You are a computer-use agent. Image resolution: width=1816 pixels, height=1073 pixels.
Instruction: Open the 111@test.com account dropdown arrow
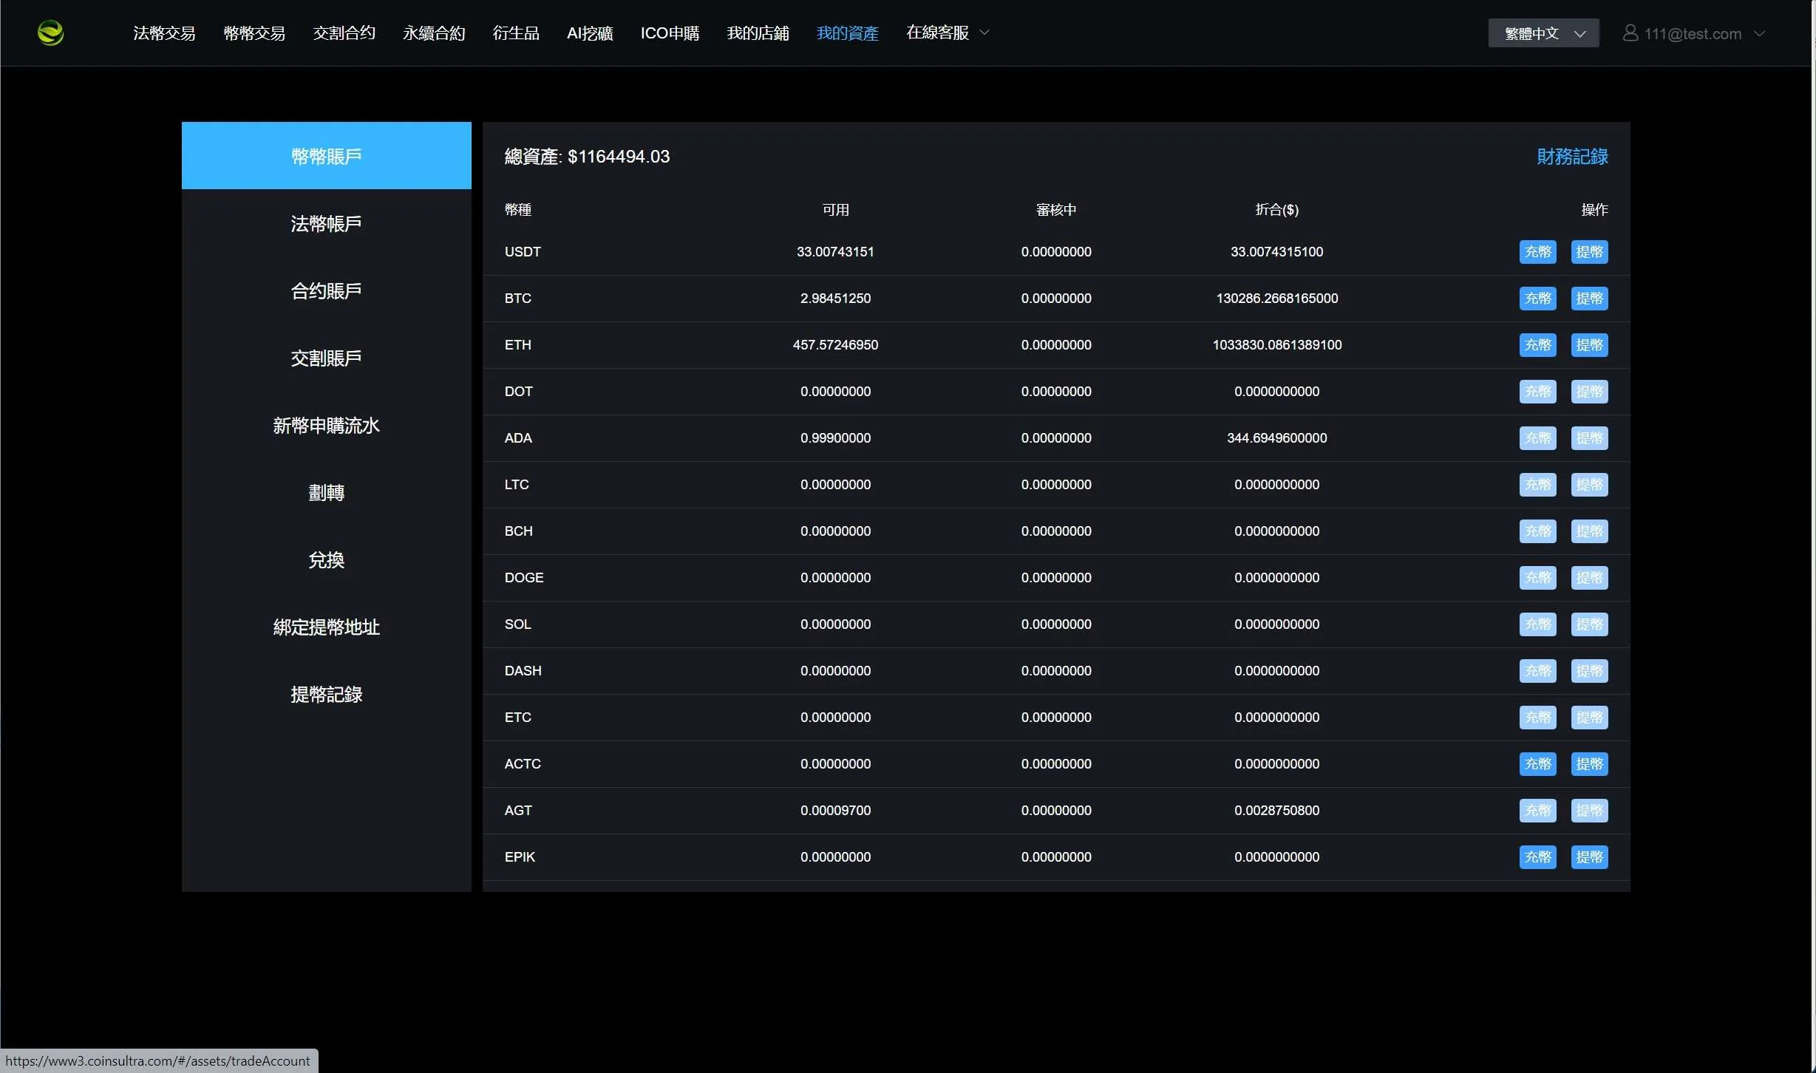click(x=1760, y=34)
